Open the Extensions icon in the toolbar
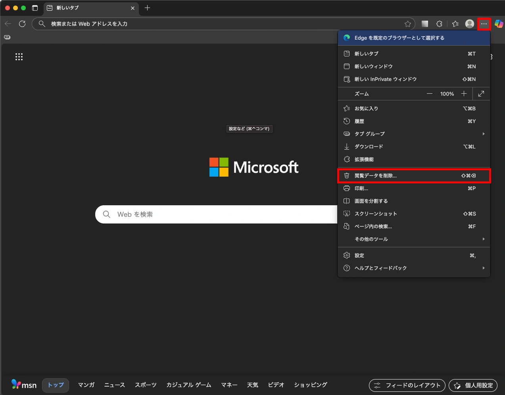The width and height of the screenshot is (505, 395). 439,24
